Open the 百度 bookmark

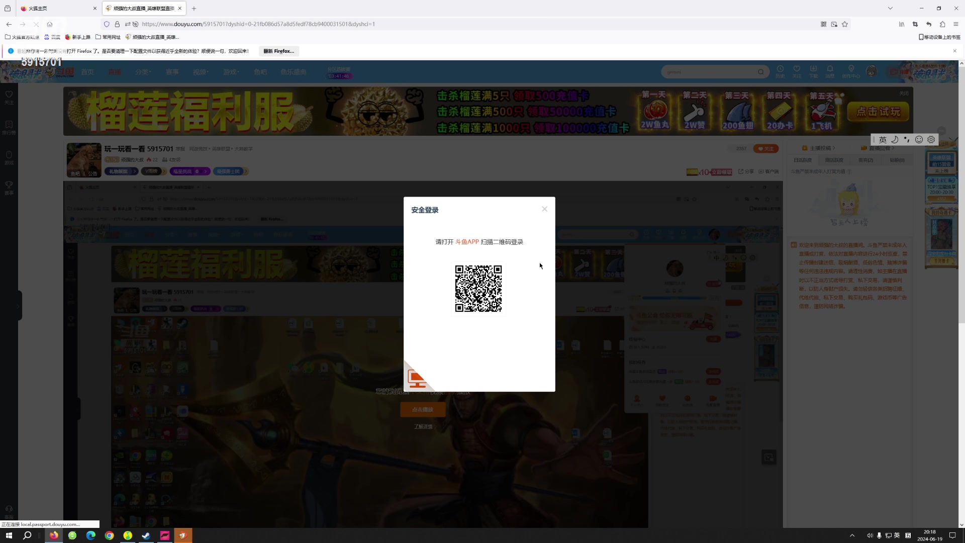[x=52, y=37]
